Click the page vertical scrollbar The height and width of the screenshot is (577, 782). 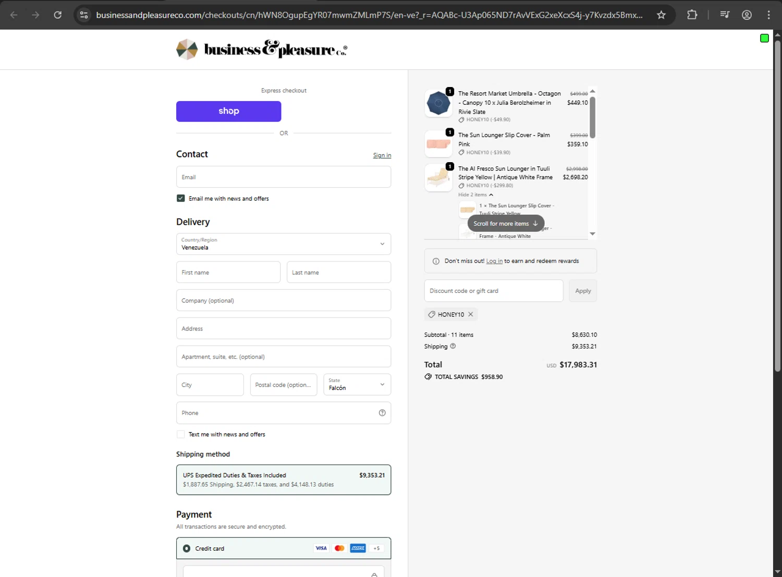click(x=777, y=206)
